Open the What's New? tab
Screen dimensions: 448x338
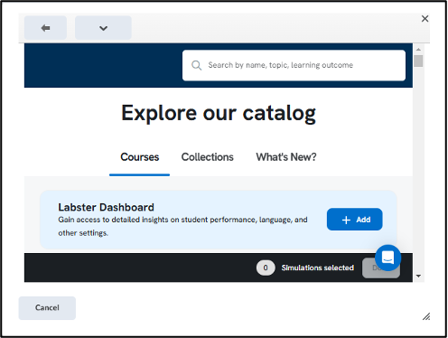[x=286, y=157]
